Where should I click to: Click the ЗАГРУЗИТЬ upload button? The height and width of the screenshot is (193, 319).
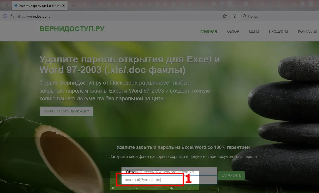pos(231,175)
